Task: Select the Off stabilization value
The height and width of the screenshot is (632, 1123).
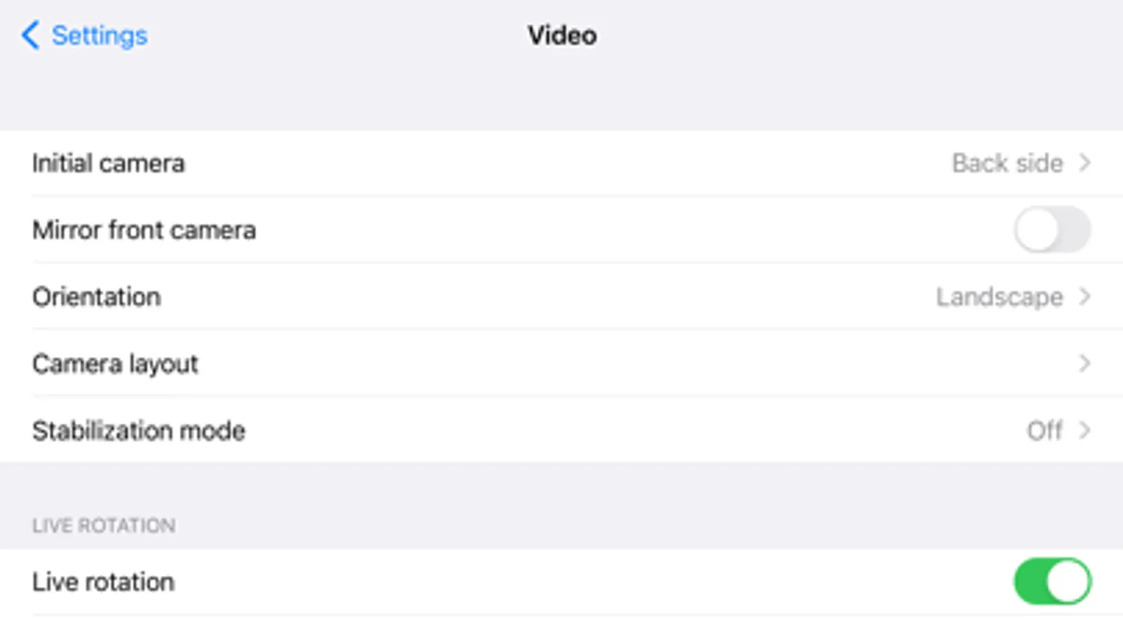Action: point(1044,430)
